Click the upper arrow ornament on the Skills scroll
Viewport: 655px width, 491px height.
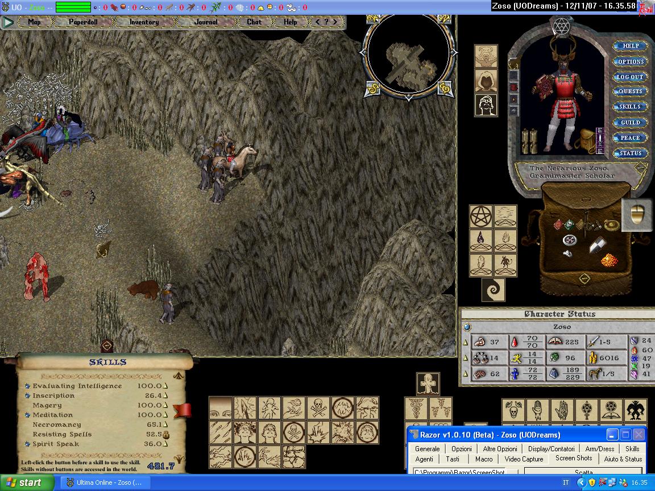pyautogui.click(x=179, y=375)
